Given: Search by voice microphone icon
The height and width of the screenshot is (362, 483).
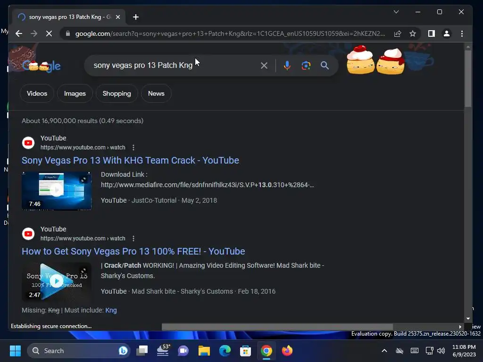Looking at the screenshot, I should point(287,65).
